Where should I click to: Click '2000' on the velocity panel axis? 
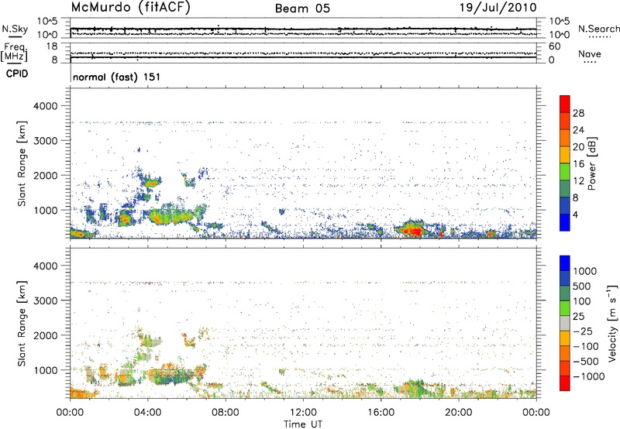[x=46, y=335]
